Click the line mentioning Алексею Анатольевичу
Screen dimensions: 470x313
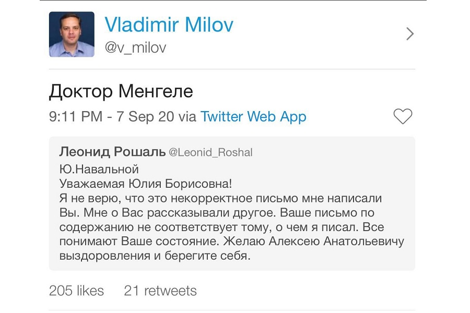coord(232,242)
